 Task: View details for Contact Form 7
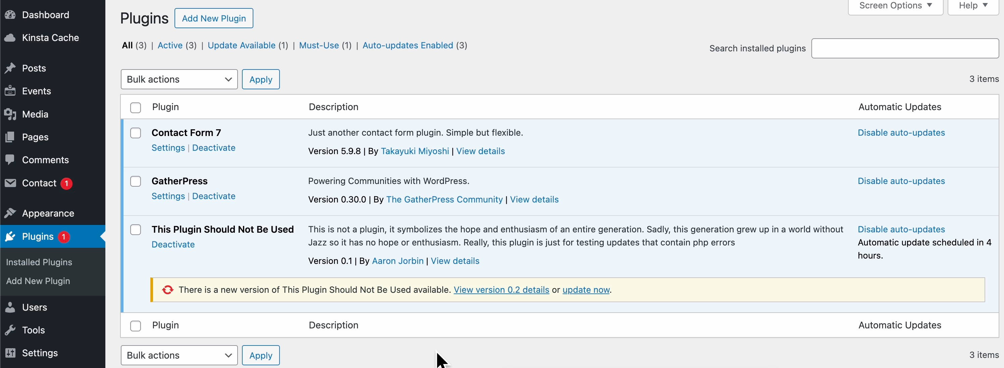480,151
